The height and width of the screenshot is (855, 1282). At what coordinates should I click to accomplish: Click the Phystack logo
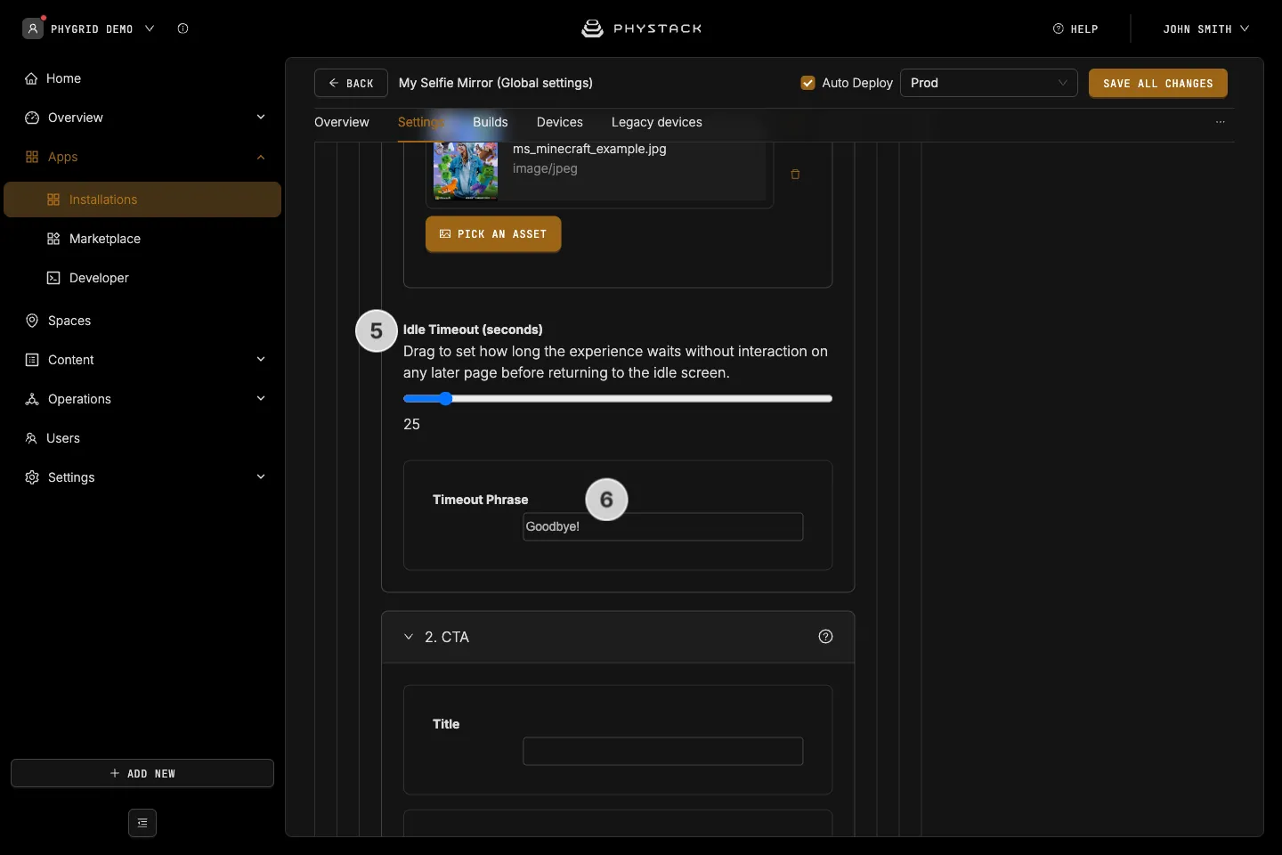pos(641,28)
